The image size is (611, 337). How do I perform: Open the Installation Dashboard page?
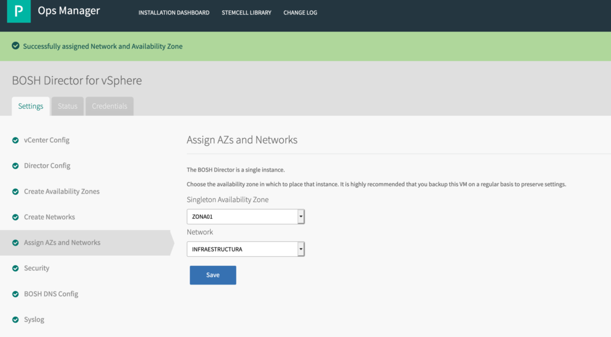click(174, 13)
